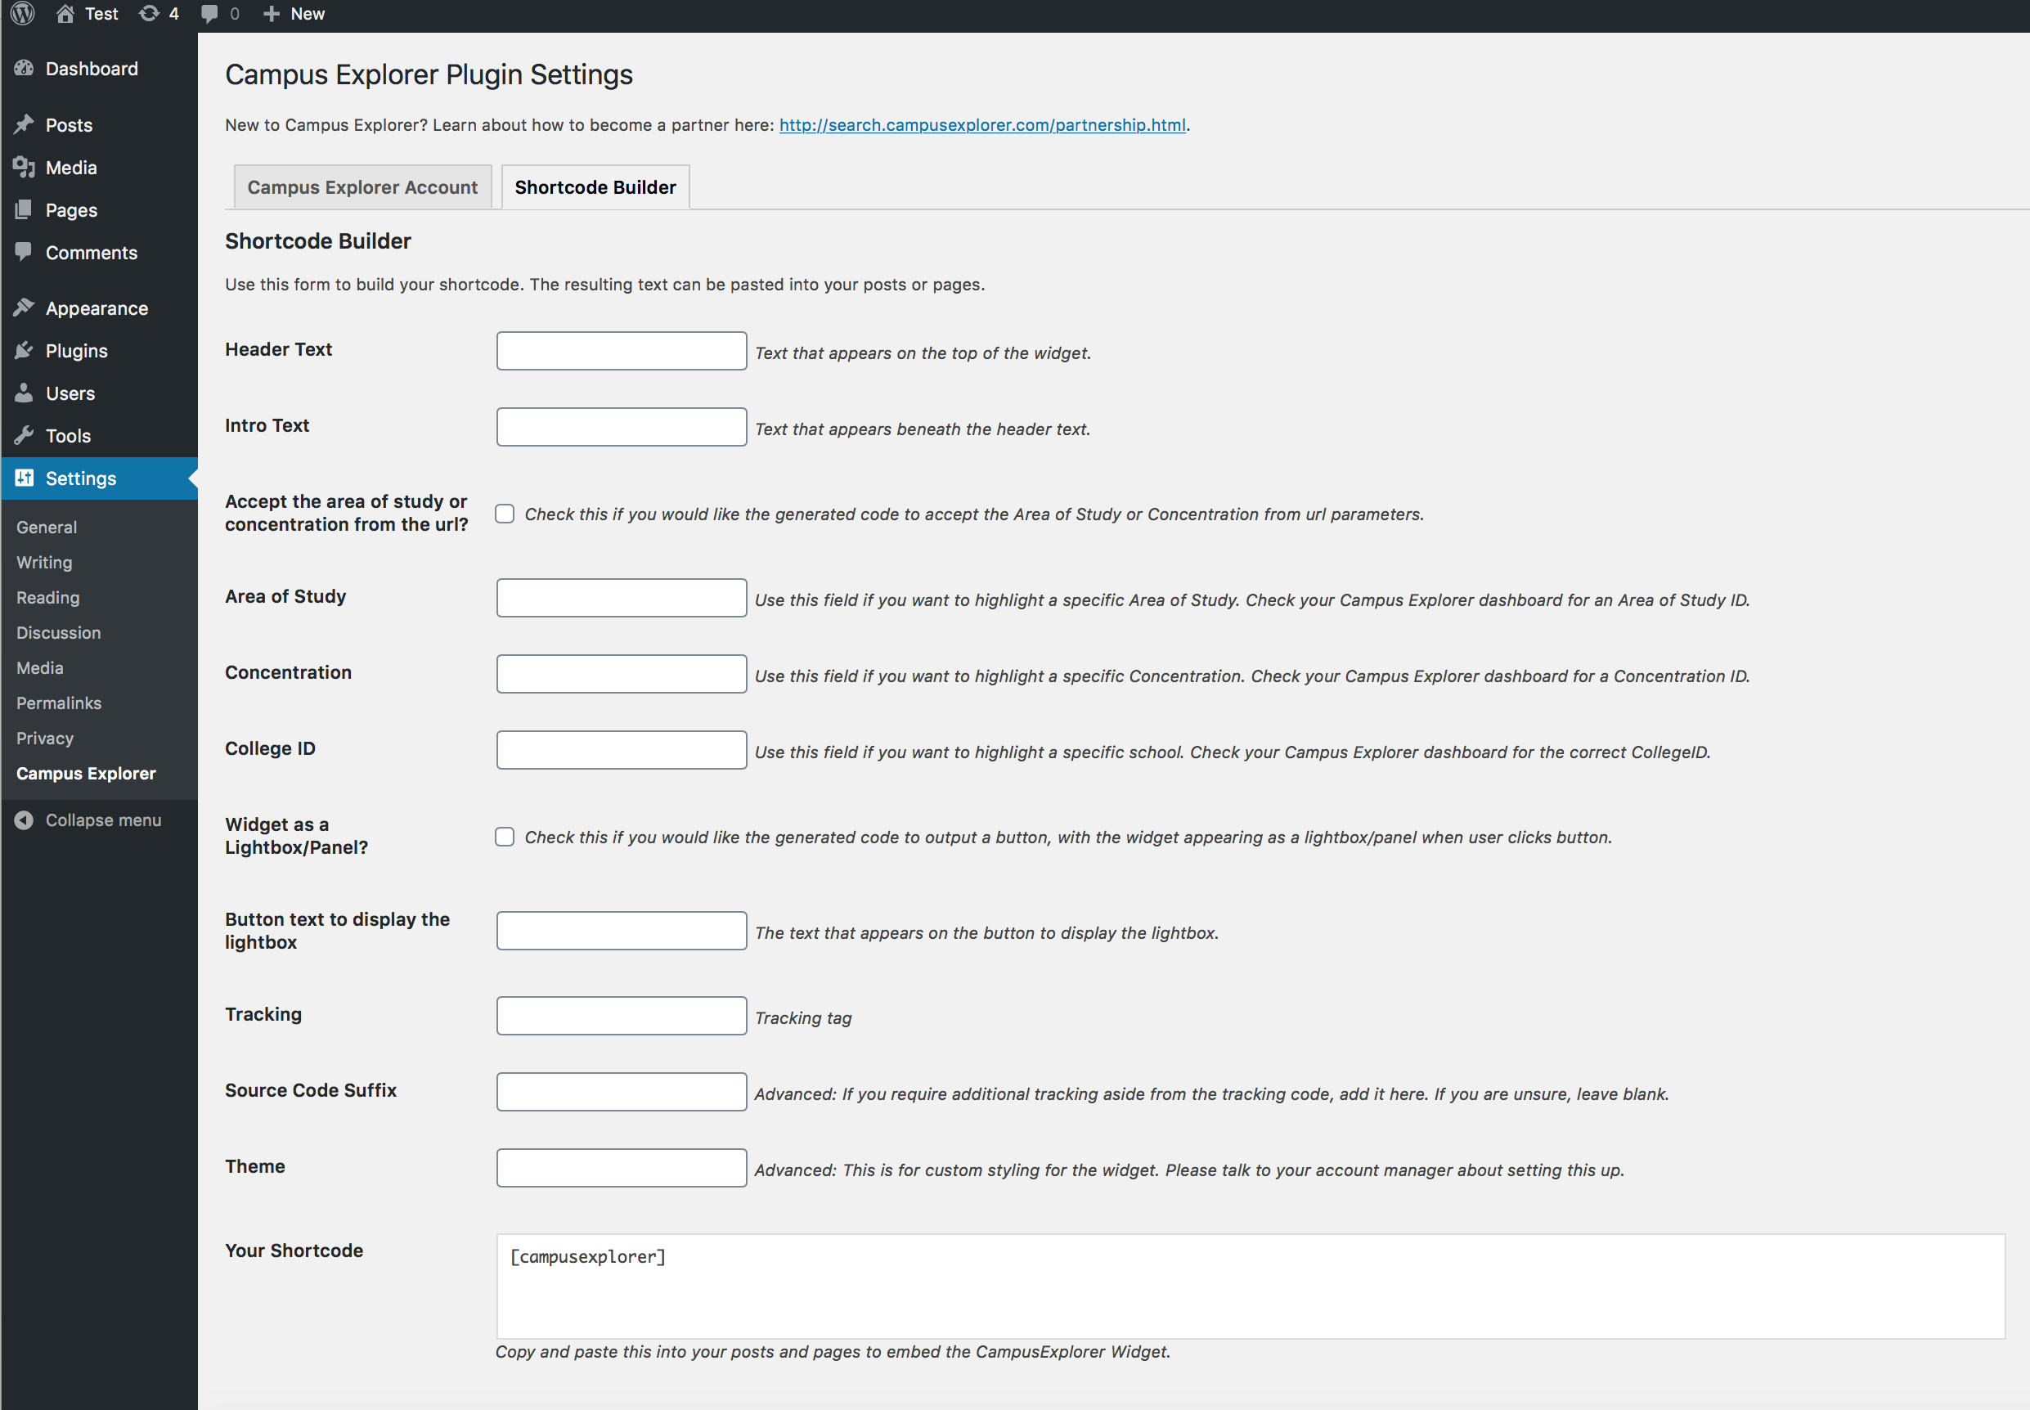Click the WordPress logo icon
Image resolution: width=2030 pixels, height=1410 pixels.
(23, 13)
